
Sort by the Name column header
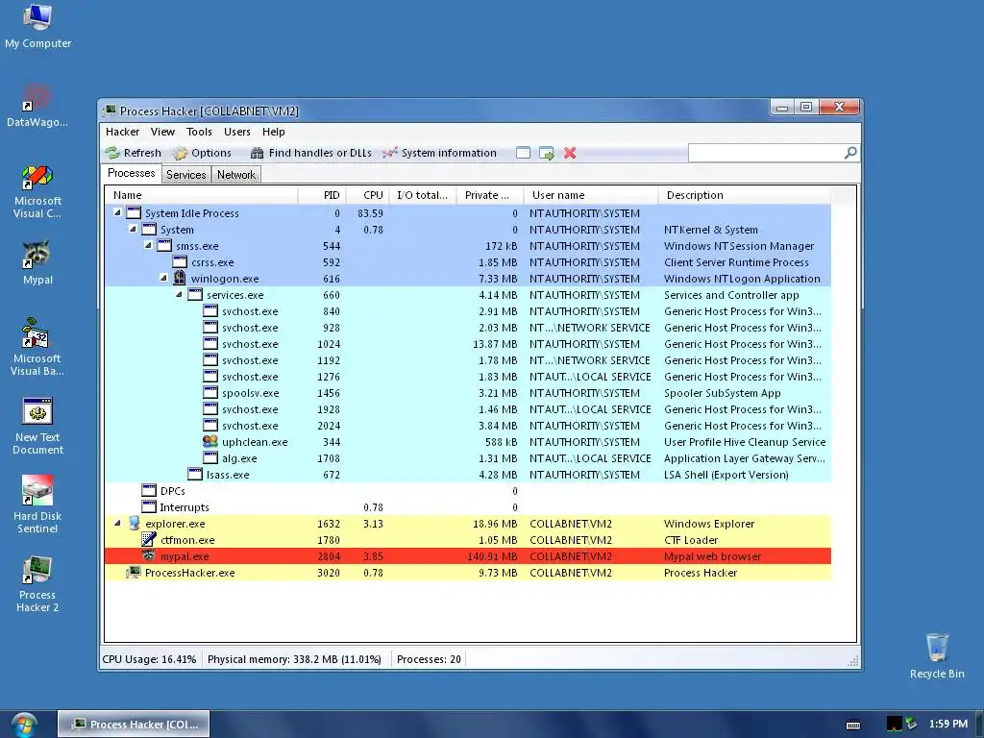(201, 195)
